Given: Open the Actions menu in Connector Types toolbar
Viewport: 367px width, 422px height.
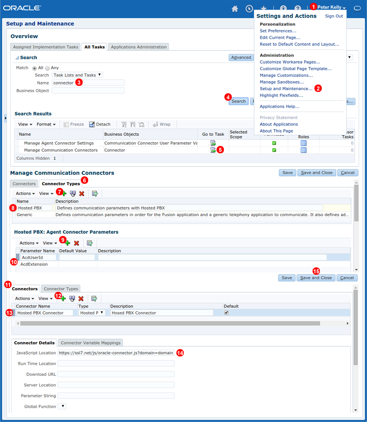Looking at the screenshot, I should point(25,193).
